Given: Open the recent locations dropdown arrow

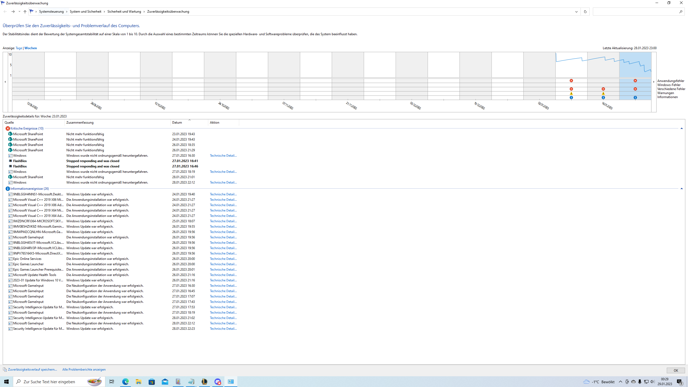Looking at the screenshot, I should (19, 12).
